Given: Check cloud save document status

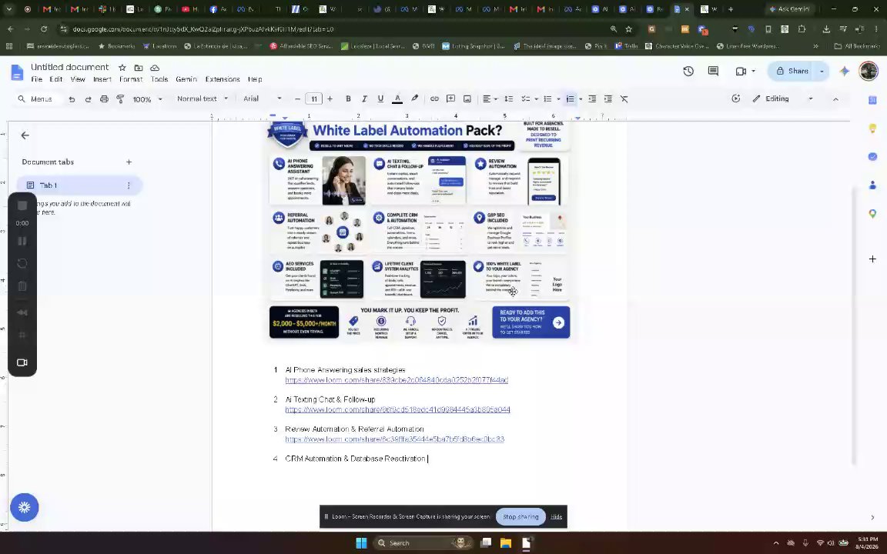Looking at the screenshot, I should tap(155, 67).
